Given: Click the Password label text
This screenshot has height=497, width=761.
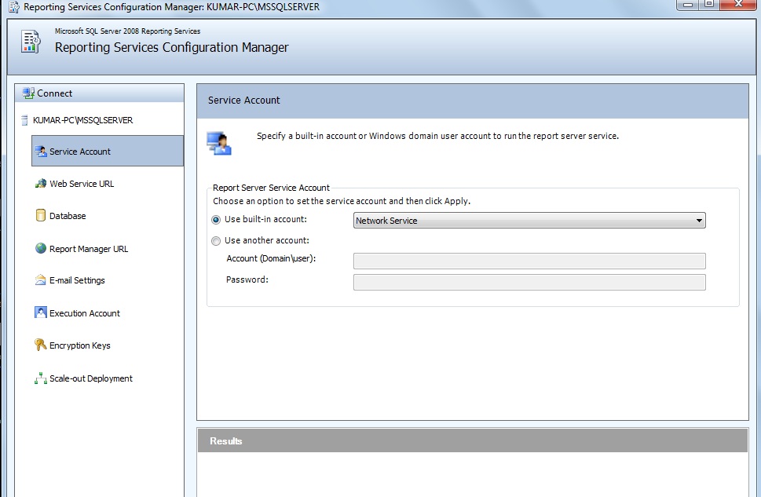Looking at the screenshot, I should click(247, 280).
